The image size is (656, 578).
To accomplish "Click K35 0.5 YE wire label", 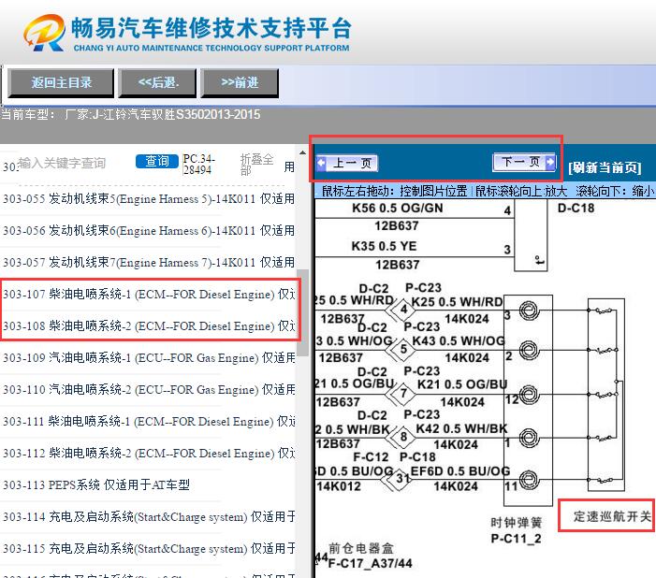I will pyautogui.click(x=384, y=246).
